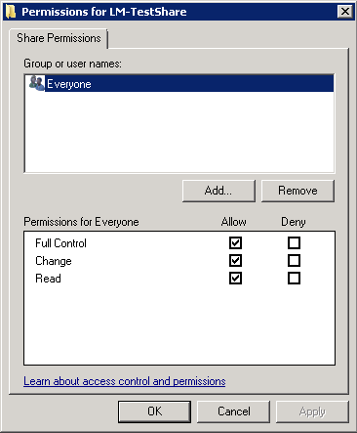The image size is (357, 433).
Task: Confirm with the OK button
Action: 154,411
